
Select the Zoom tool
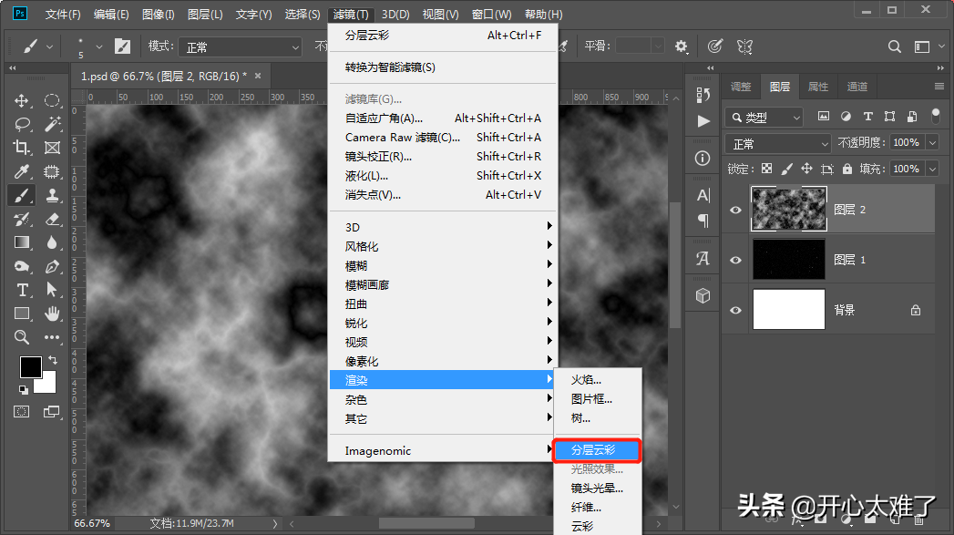tap(22, 337)
